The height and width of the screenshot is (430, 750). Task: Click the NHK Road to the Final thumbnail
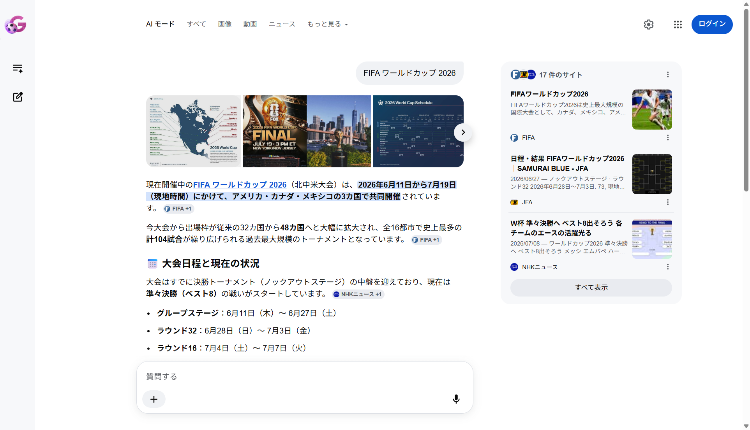[652, 239]
